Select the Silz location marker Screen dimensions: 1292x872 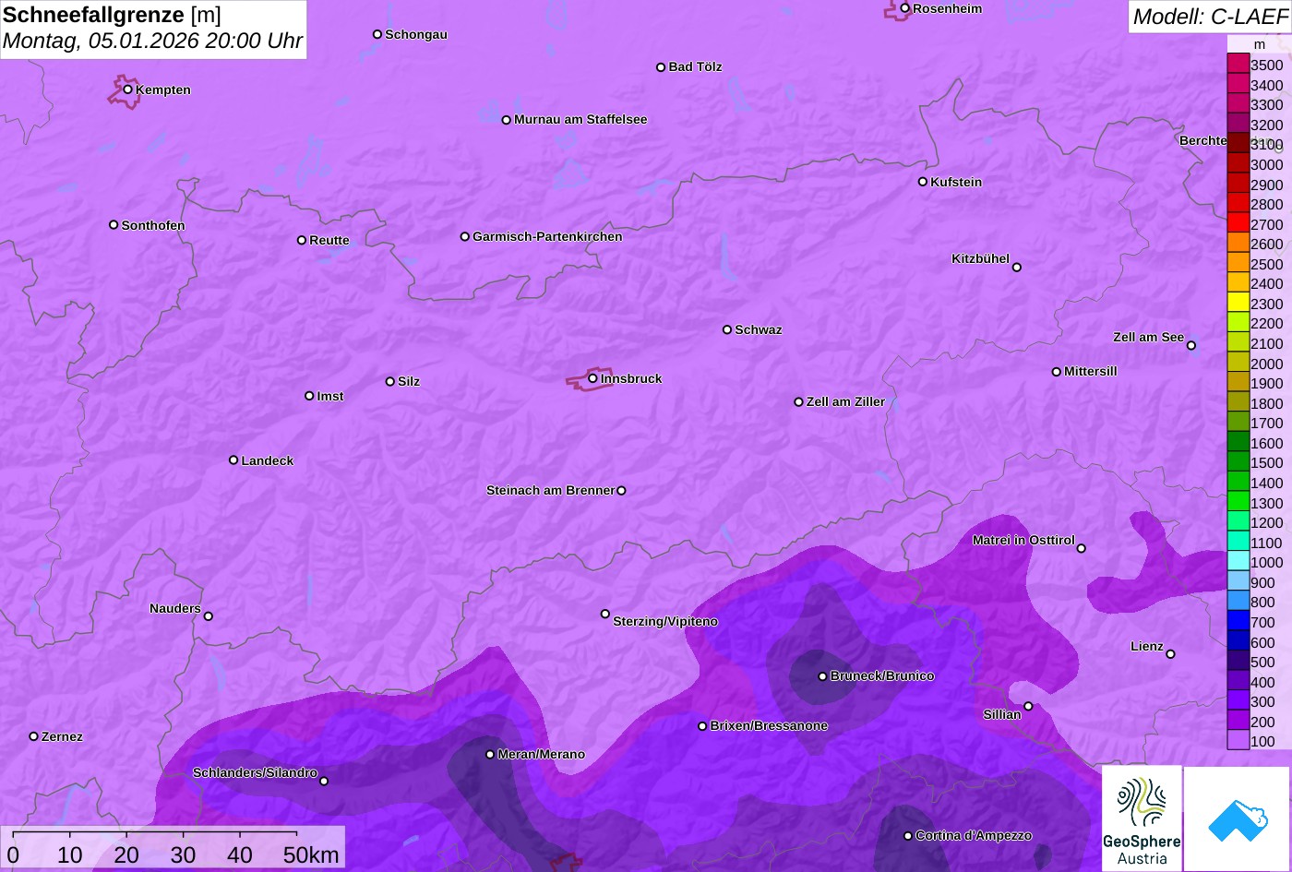[x=390, y=381]
